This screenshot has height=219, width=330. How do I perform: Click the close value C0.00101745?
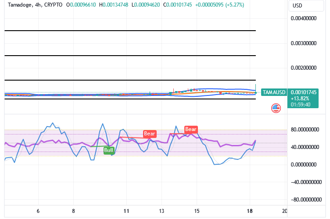pyautogui.click(x=178, y=5)
